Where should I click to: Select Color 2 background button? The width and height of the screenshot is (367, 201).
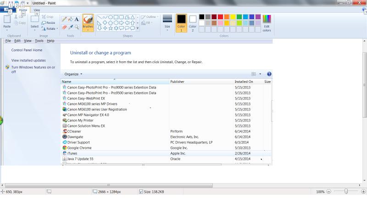[x=193, y=23]
